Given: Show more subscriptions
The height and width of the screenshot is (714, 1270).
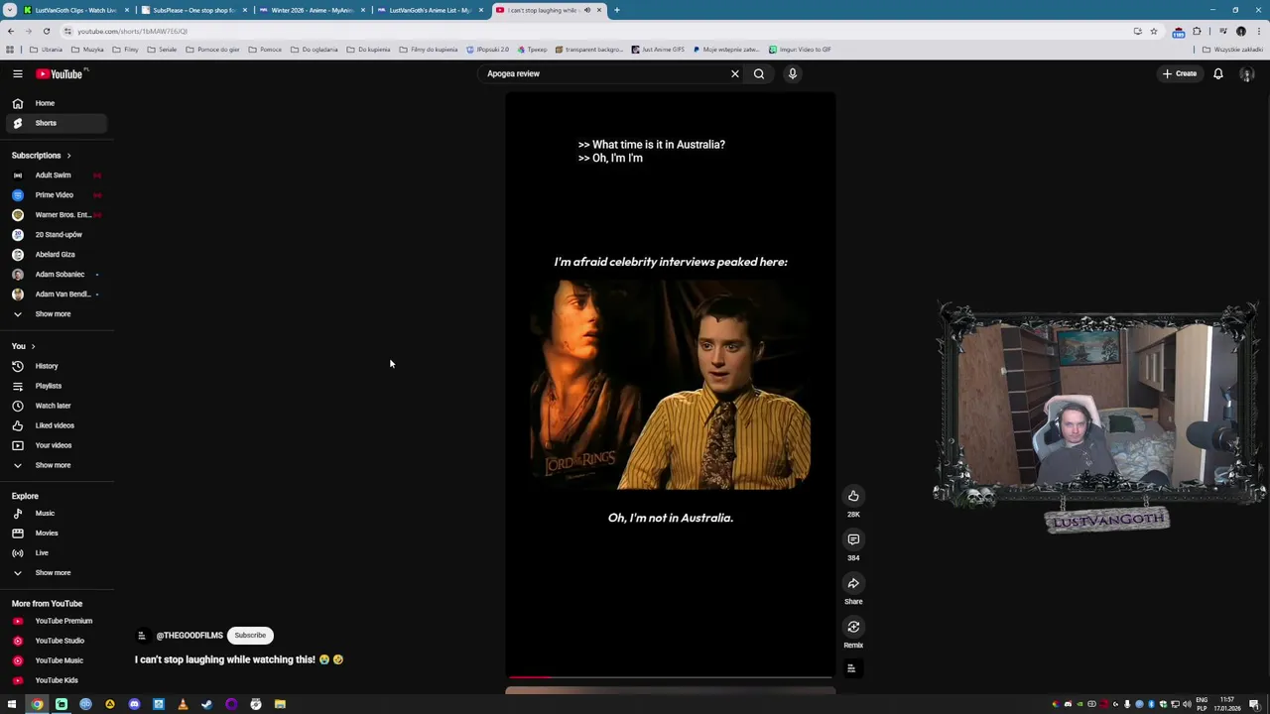Looking at the screenshot, I should pos(55,314).
